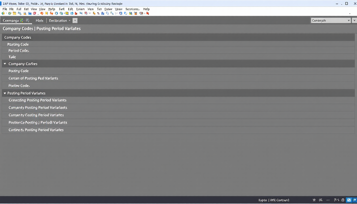The width and height of the screenshot is (357, 204).
Task: Click the first green toolbar icon under File
Action: tap(3, 13)
